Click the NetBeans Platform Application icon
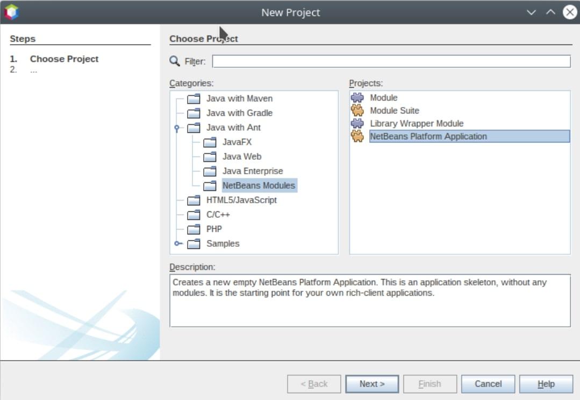 [357, 136]
